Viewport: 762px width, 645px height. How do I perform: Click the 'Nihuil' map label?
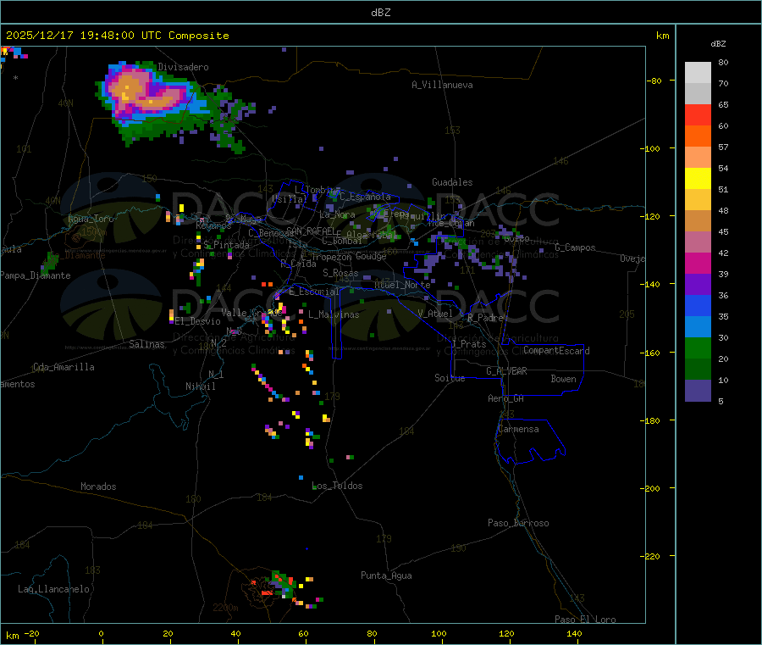click(201, 386)
